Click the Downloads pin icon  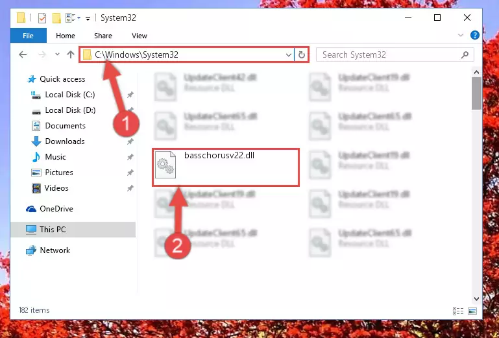coord(130,141)
